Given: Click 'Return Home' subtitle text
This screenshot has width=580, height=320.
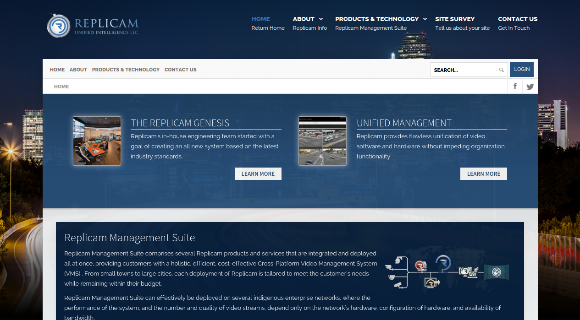Looking at the screenshot, I should click(x=268, y=28).
